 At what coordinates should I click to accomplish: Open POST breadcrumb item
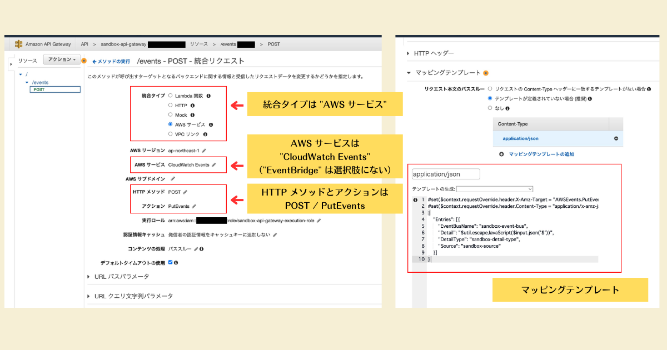coord(274,44)
